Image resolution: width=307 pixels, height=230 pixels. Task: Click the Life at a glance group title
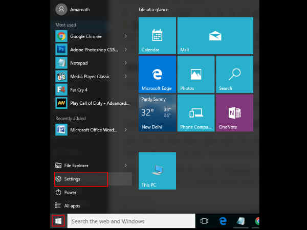153,10
